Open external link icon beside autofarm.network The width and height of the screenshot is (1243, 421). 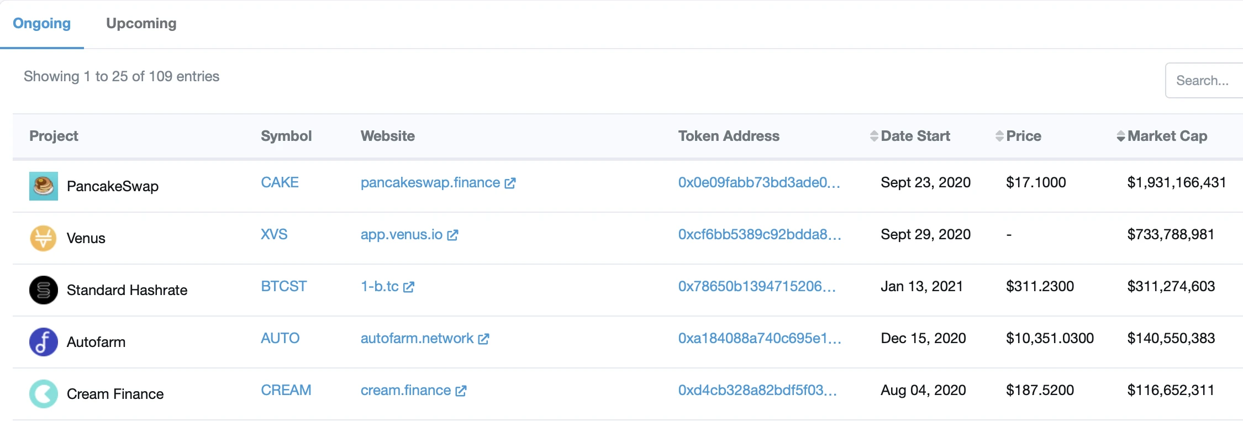click(x=483, y=339)
